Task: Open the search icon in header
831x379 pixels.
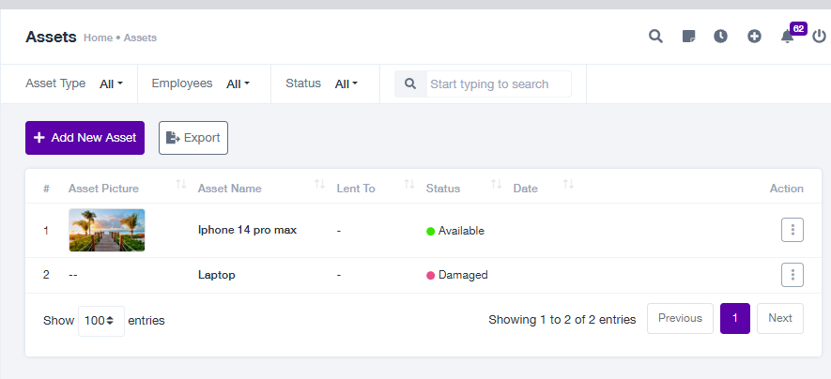Action: coord(655,37)
